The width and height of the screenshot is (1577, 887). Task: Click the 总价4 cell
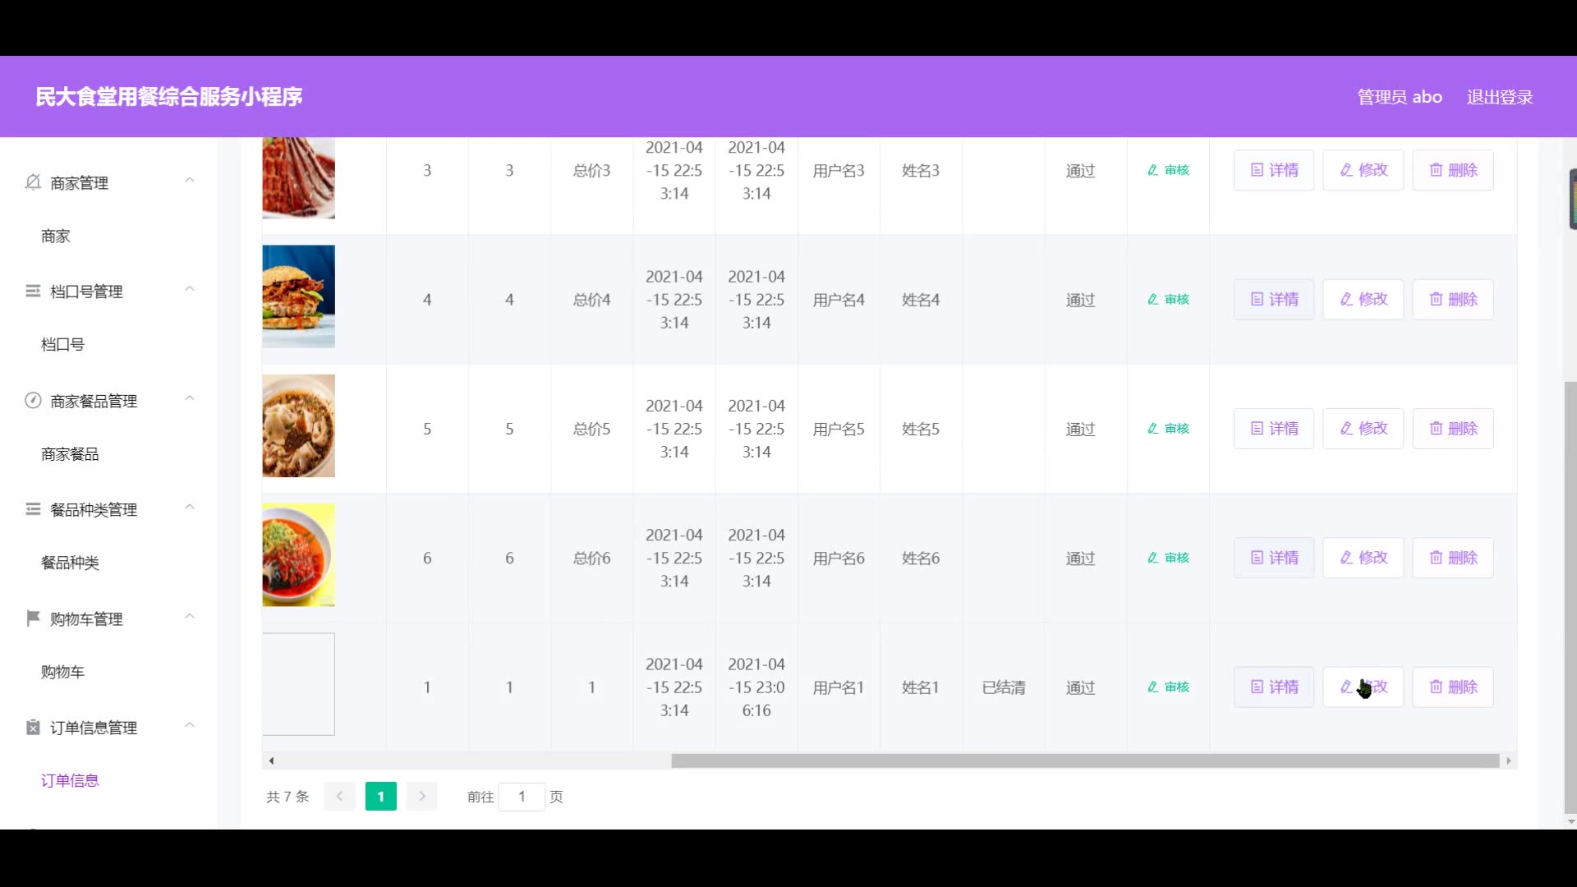click(591, 300)
